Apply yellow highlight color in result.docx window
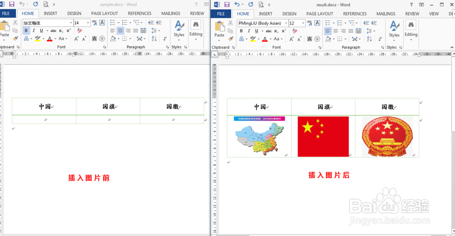Screen dimensions: 455x236 (253, 39)
